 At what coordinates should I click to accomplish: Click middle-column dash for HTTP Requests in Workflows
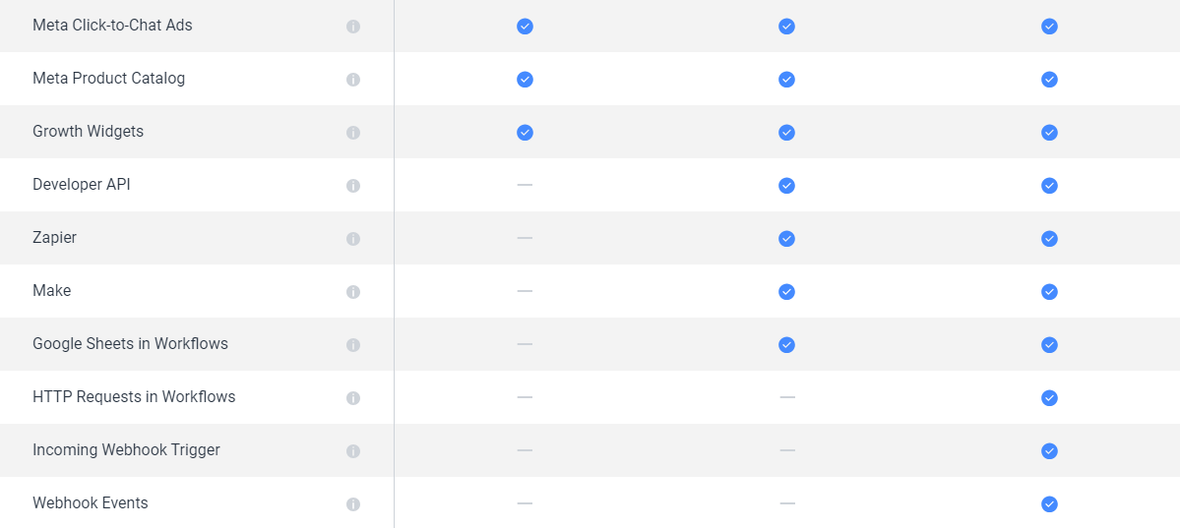787,397
